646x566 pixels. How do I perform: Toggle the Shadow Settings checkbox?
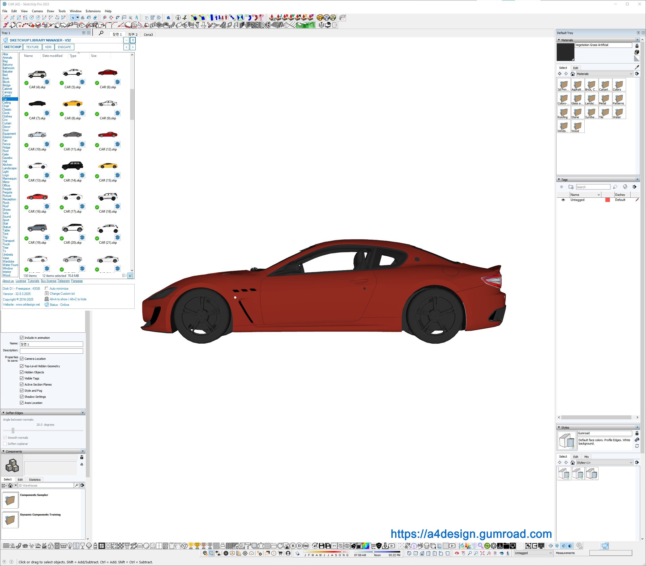point(22,397)
